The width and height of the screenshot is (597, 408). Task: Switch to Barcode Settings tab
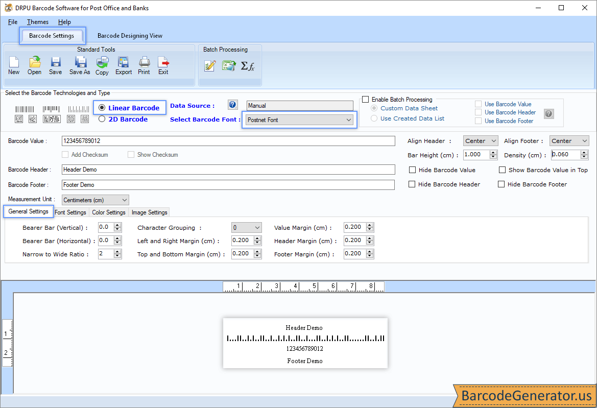point(52,35)
